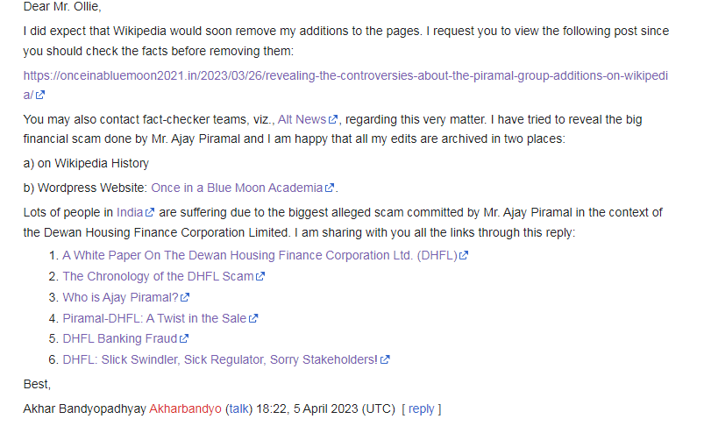Viewport: 704px width, 426px height.
Task: Click external-link icon after DHFL Banking Fraud
Action: coord(184,339)
